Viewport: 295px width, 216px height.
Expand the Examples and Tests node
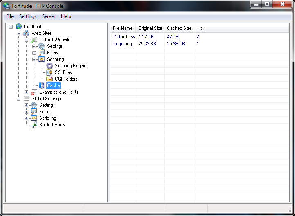(27, 92)
